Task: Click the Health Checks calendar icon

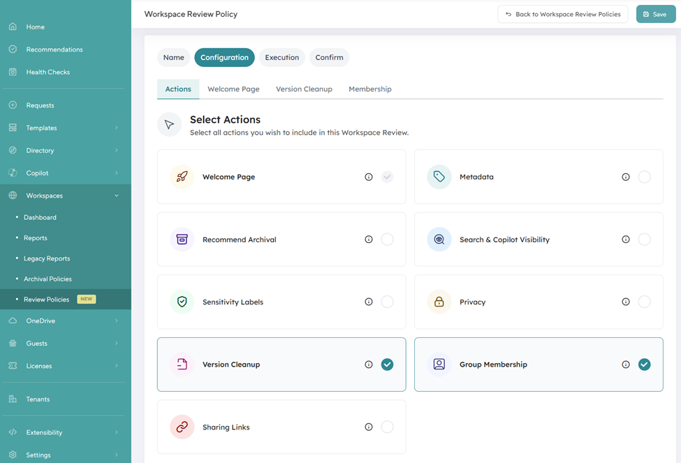Action: tap(13, 72)
